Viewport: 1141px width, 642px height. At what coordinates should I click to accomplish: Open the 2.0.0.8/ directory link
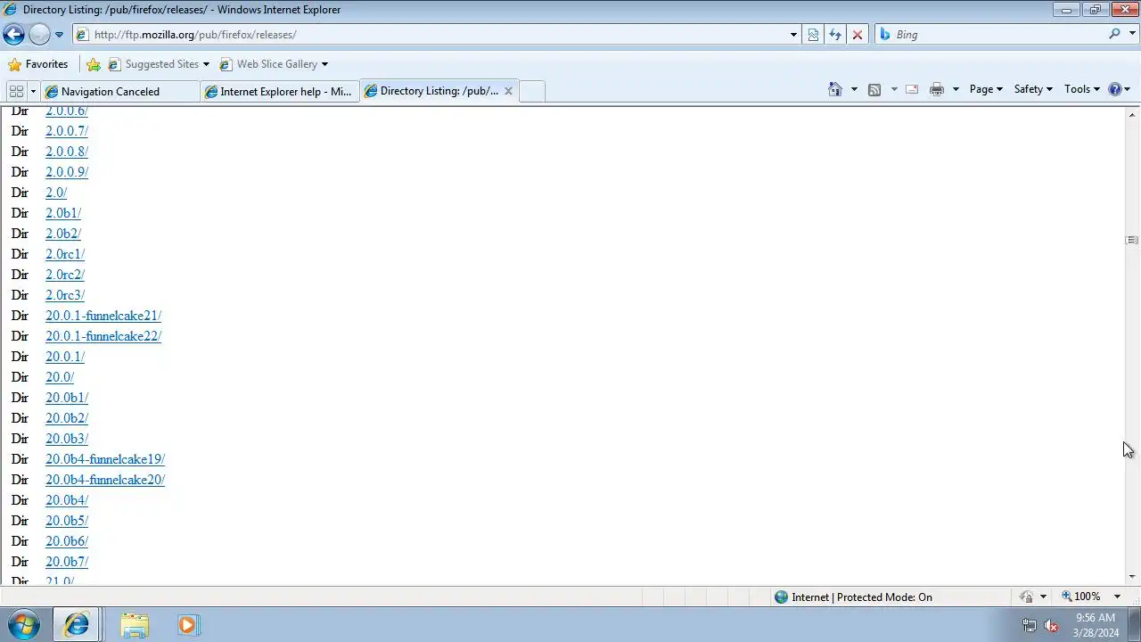(67, 152)
